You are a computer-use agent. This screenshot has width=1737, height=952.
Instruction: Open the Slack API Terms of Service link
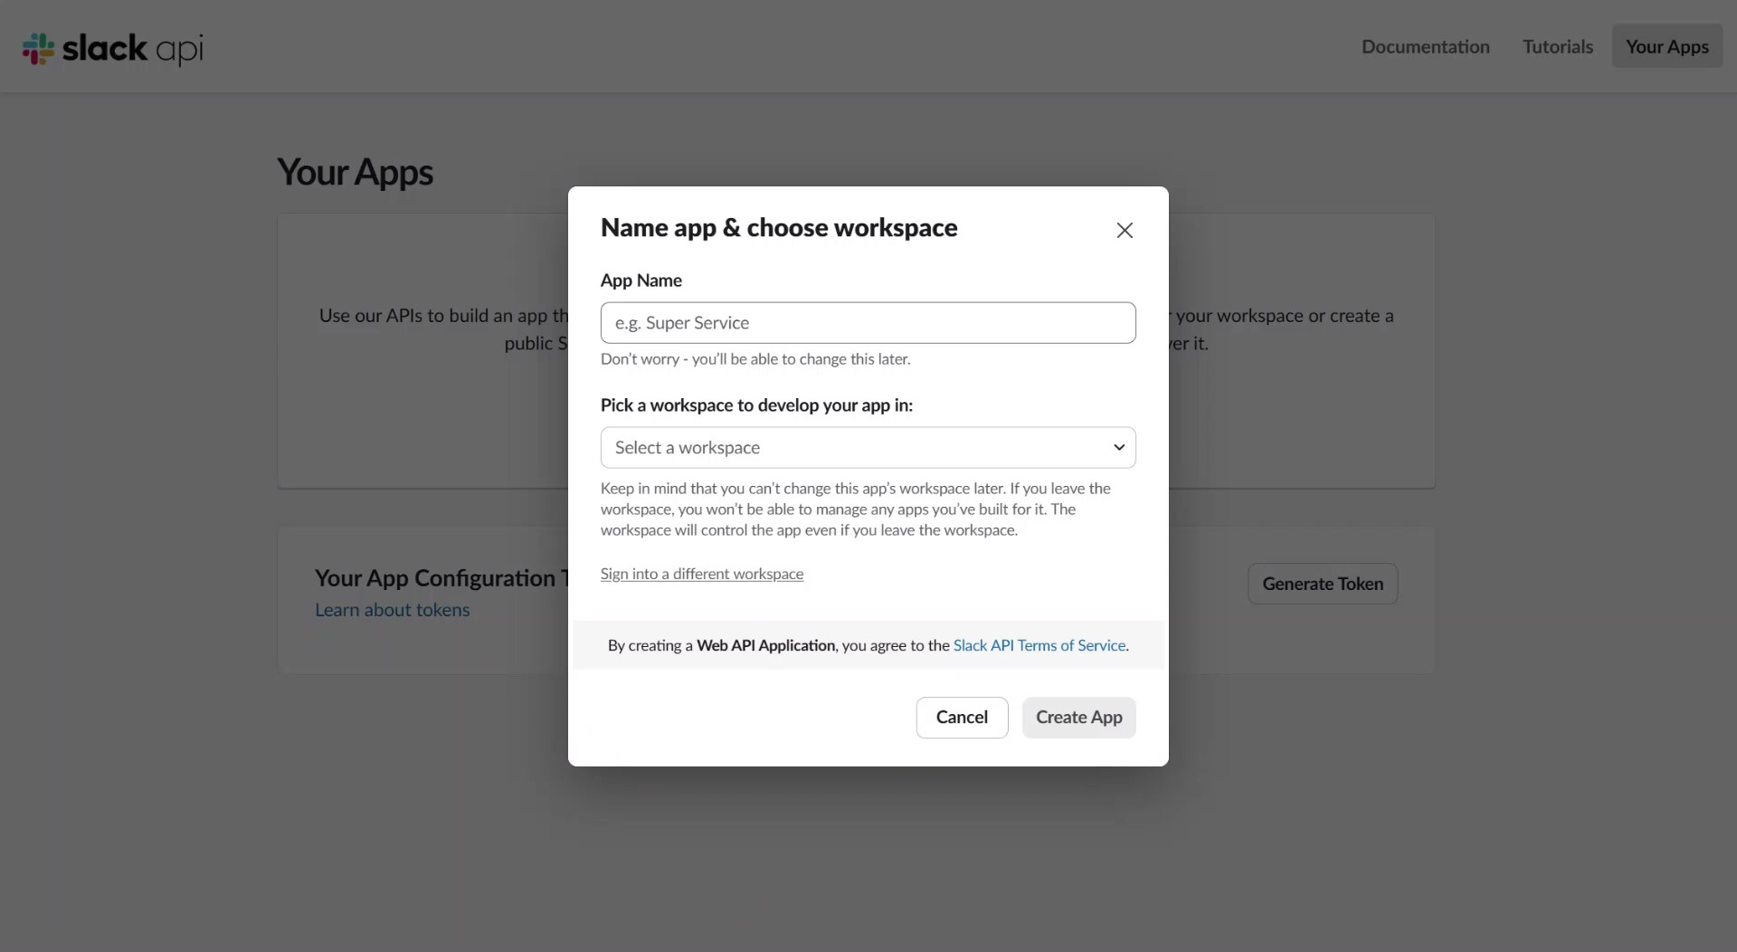click(x=1039, y=645)
